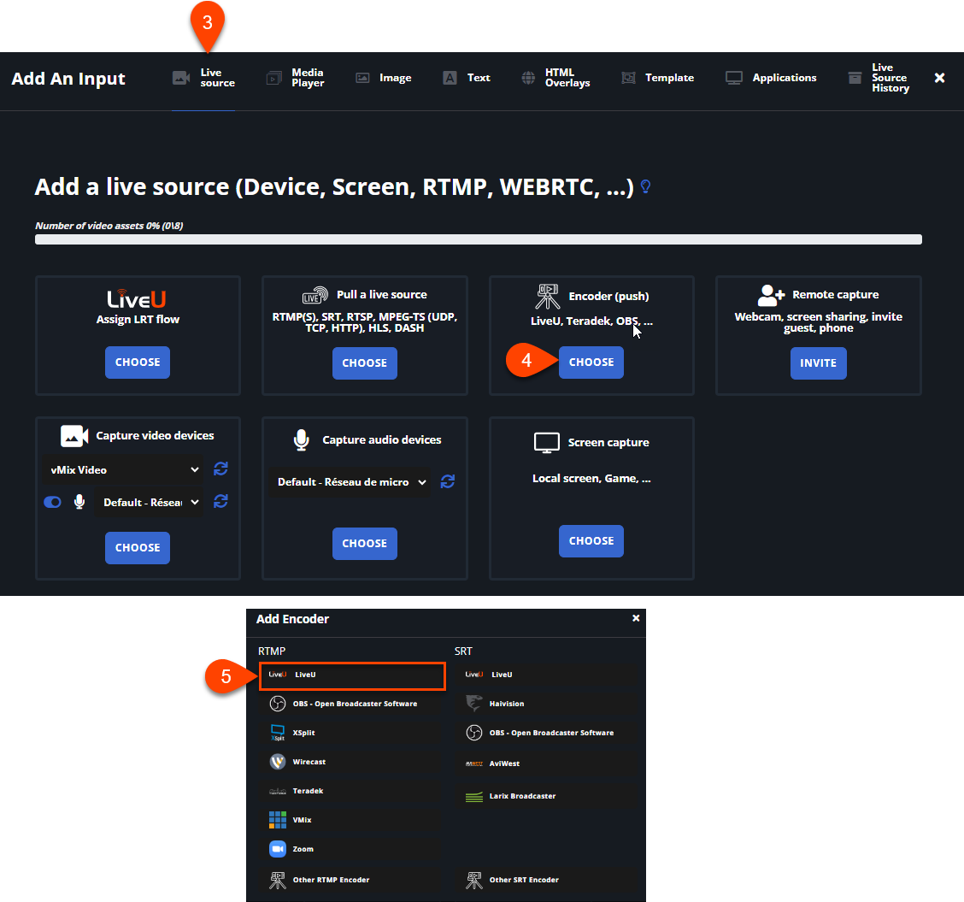Close the Add An Input panel
This screenshot has height=902, width=964.
coord(939,78)
